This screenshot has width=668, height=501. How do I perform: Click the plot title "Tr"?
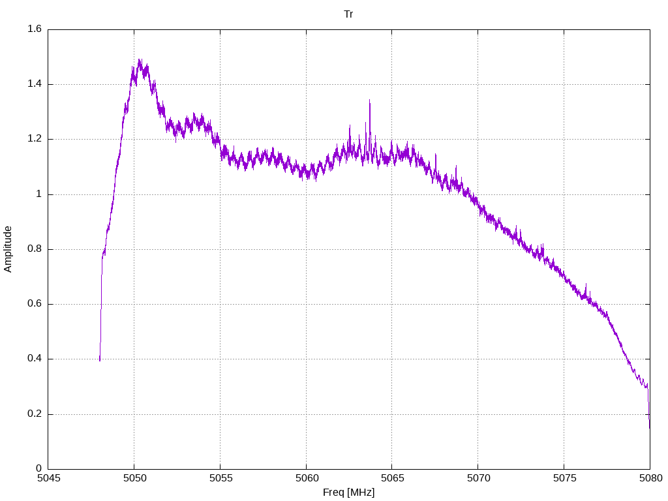(x=348, y=14)
